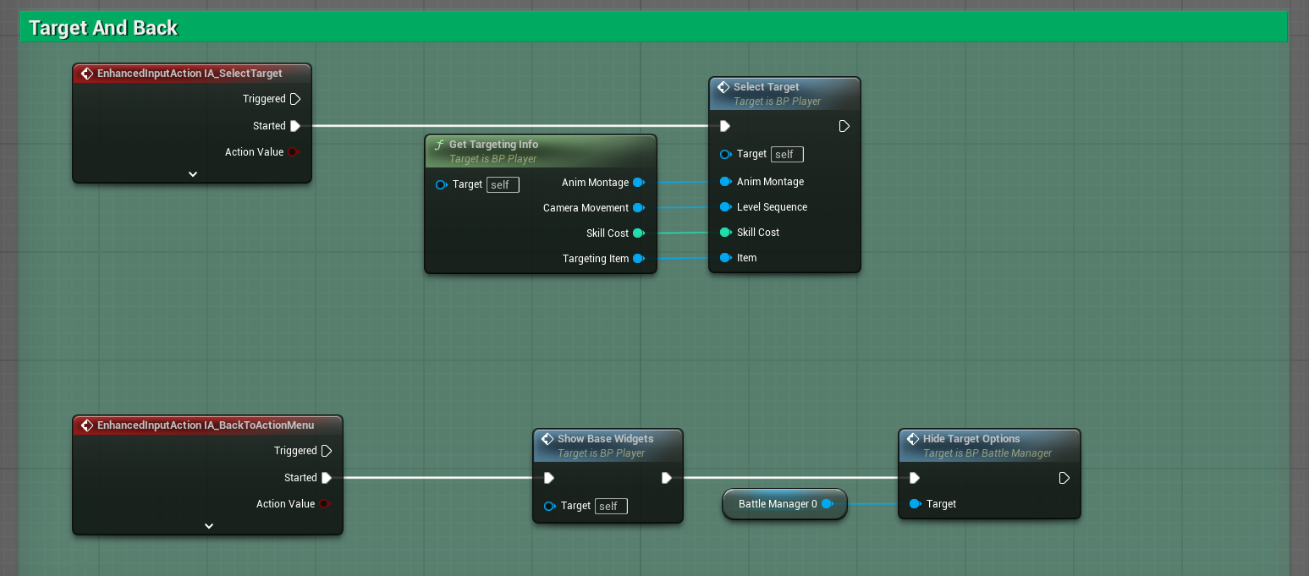Click Target self field on Get Targeting Info
The width and height of the screenshot is (1309, 576).
[503, 184]
